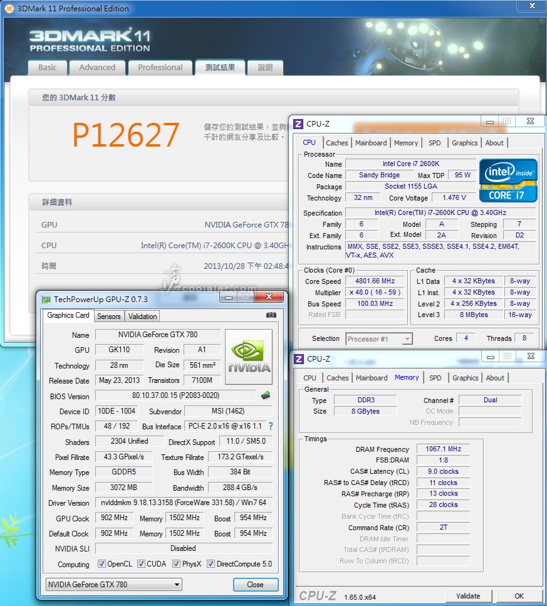The height and width of the screenshot is (606, 547).
Task: Click the Driver Version field in GPU-Z
Action: [184, 503]
